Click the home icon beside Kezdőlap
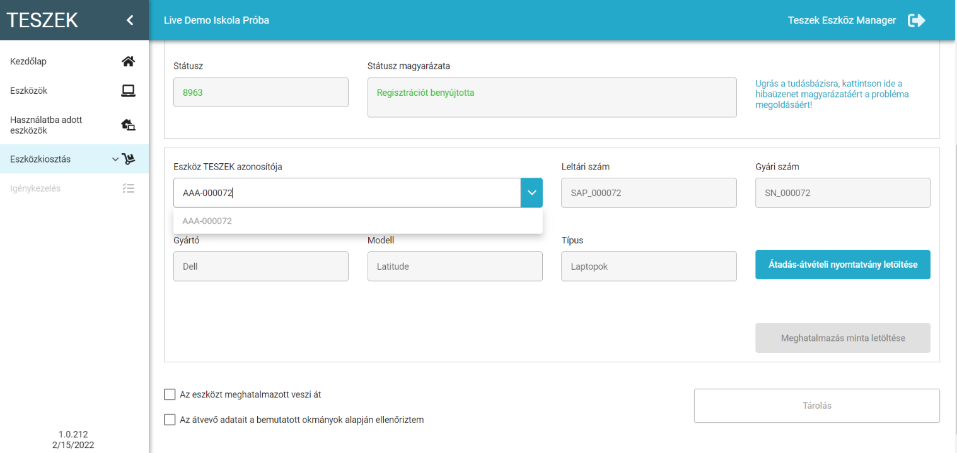The height and width of the screenshot is (453, 957). [128, 61]
